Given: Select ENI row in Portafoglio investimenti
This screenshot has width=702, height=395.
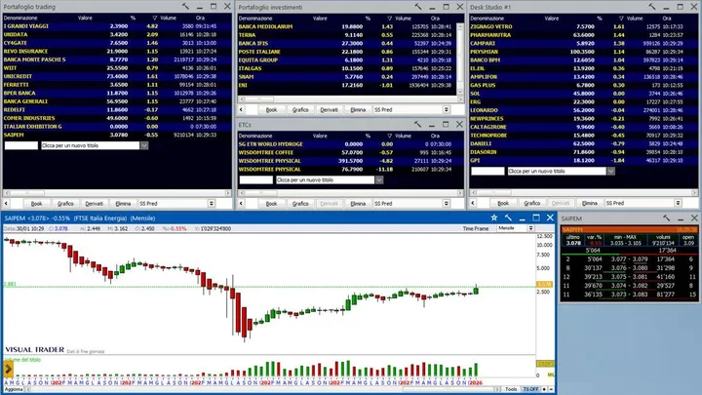Looking at the screenshot, I should pyautogui.click(x=347, y=85).
